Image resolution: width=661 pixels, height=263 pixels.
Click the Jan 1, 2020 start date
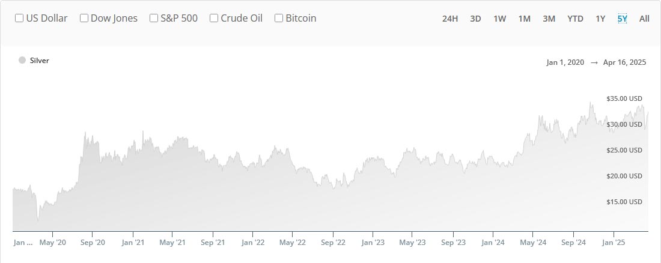tap(565, 62)
